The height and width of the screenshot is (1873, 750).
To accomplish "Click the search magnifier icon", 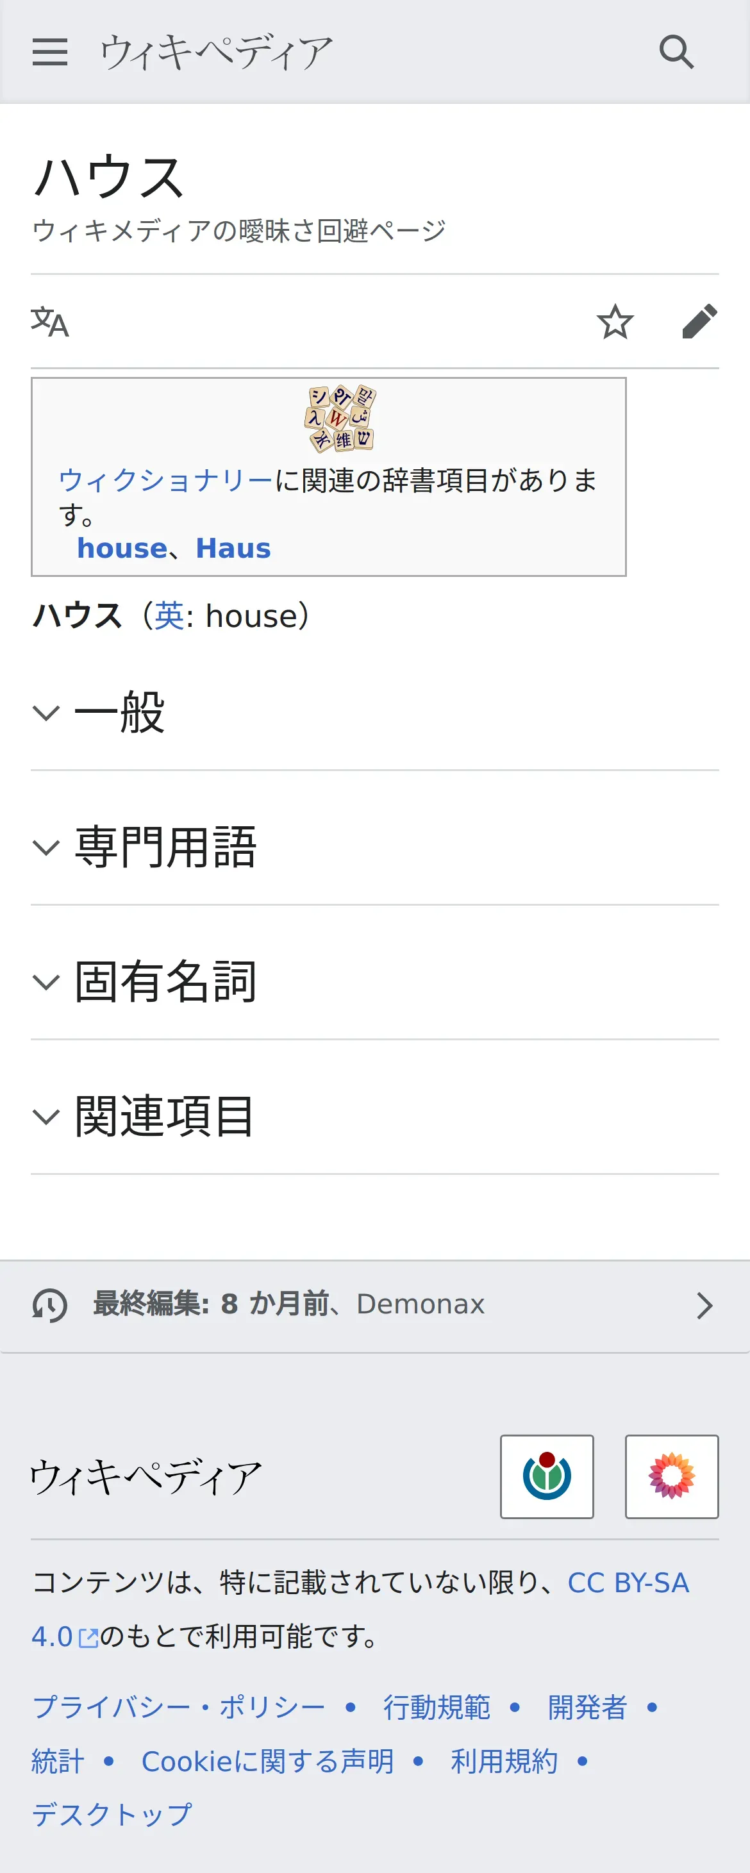I will (676, 53).
